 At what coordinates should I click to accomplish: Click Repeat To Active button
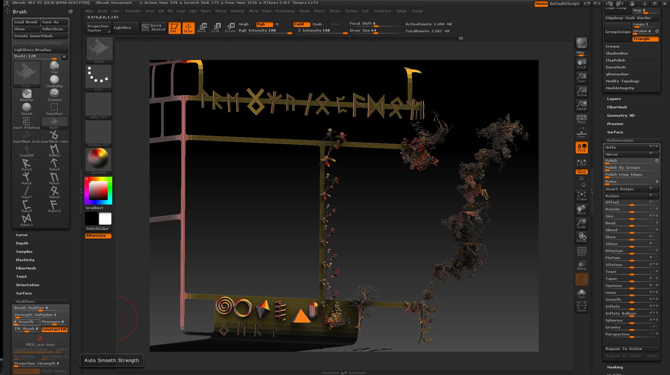tap(631, 349)
